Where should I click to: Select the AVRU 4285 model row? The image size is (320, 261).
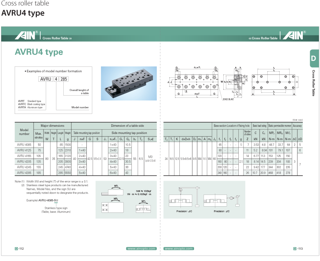pos(86,173)
